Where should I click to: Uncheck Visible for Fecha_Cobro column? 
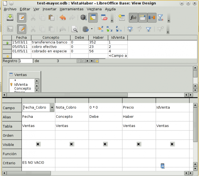[38, 144]
